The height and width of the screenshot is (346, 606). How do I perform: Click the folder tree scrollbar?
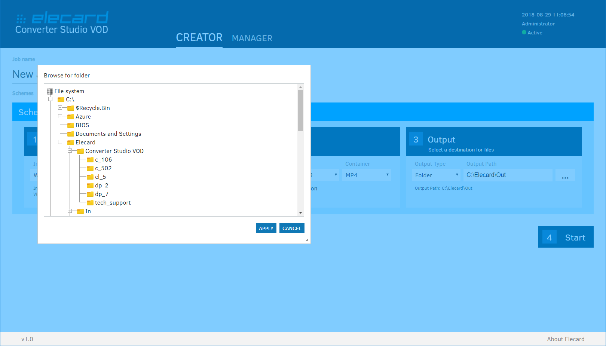[x=300, y=108]
